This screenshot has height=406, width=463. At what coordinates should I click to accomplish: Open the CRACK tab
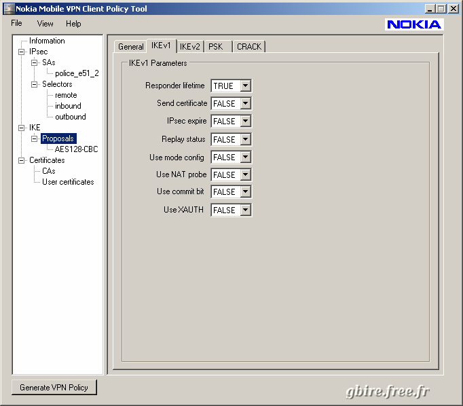point(249,47)
